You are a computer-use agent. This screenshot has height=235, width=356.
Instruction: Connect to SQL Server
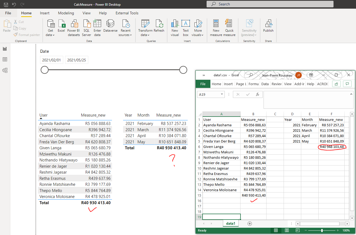86,28
